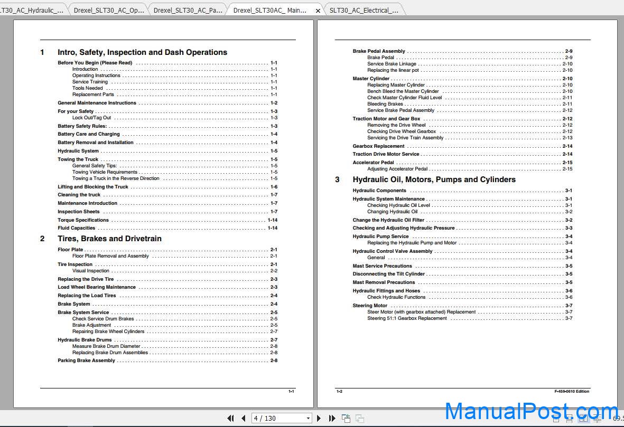Click the 'Replacing the Load Tires' entry
The image size is (624, 427).
point(167,296)
